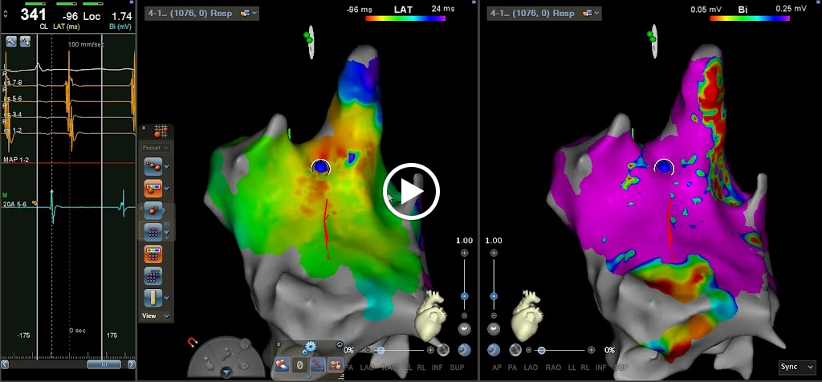The width and height of the screenshot is (822, 382).
Task: Play the video with the center play button
Action: [x=411, y=191]
